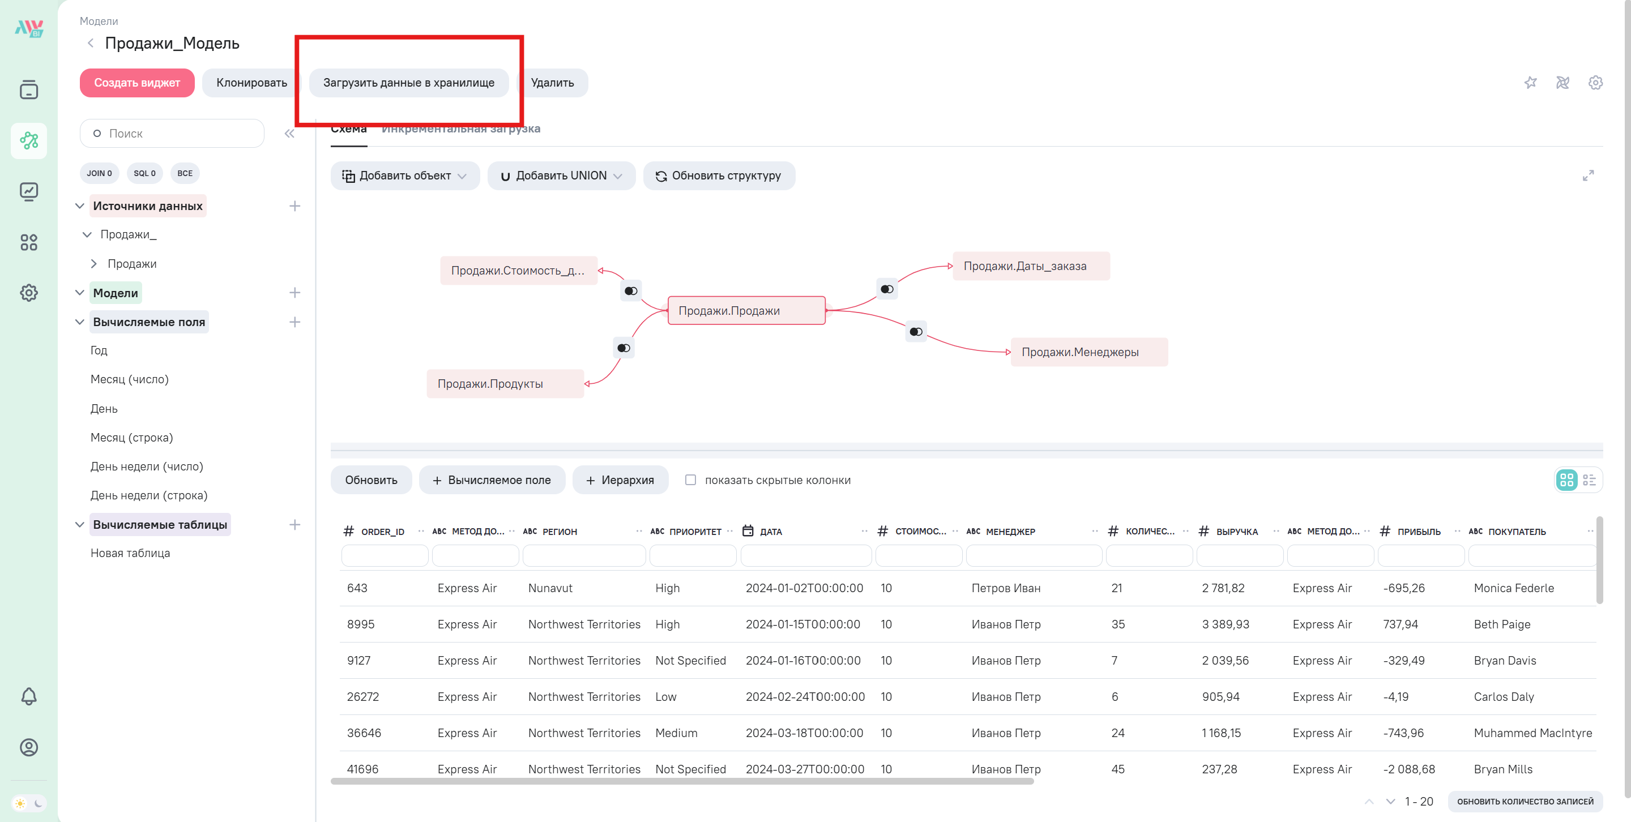Add new calculated field plus icon
Screen dimensions: 1631x822
pos(294,322)
